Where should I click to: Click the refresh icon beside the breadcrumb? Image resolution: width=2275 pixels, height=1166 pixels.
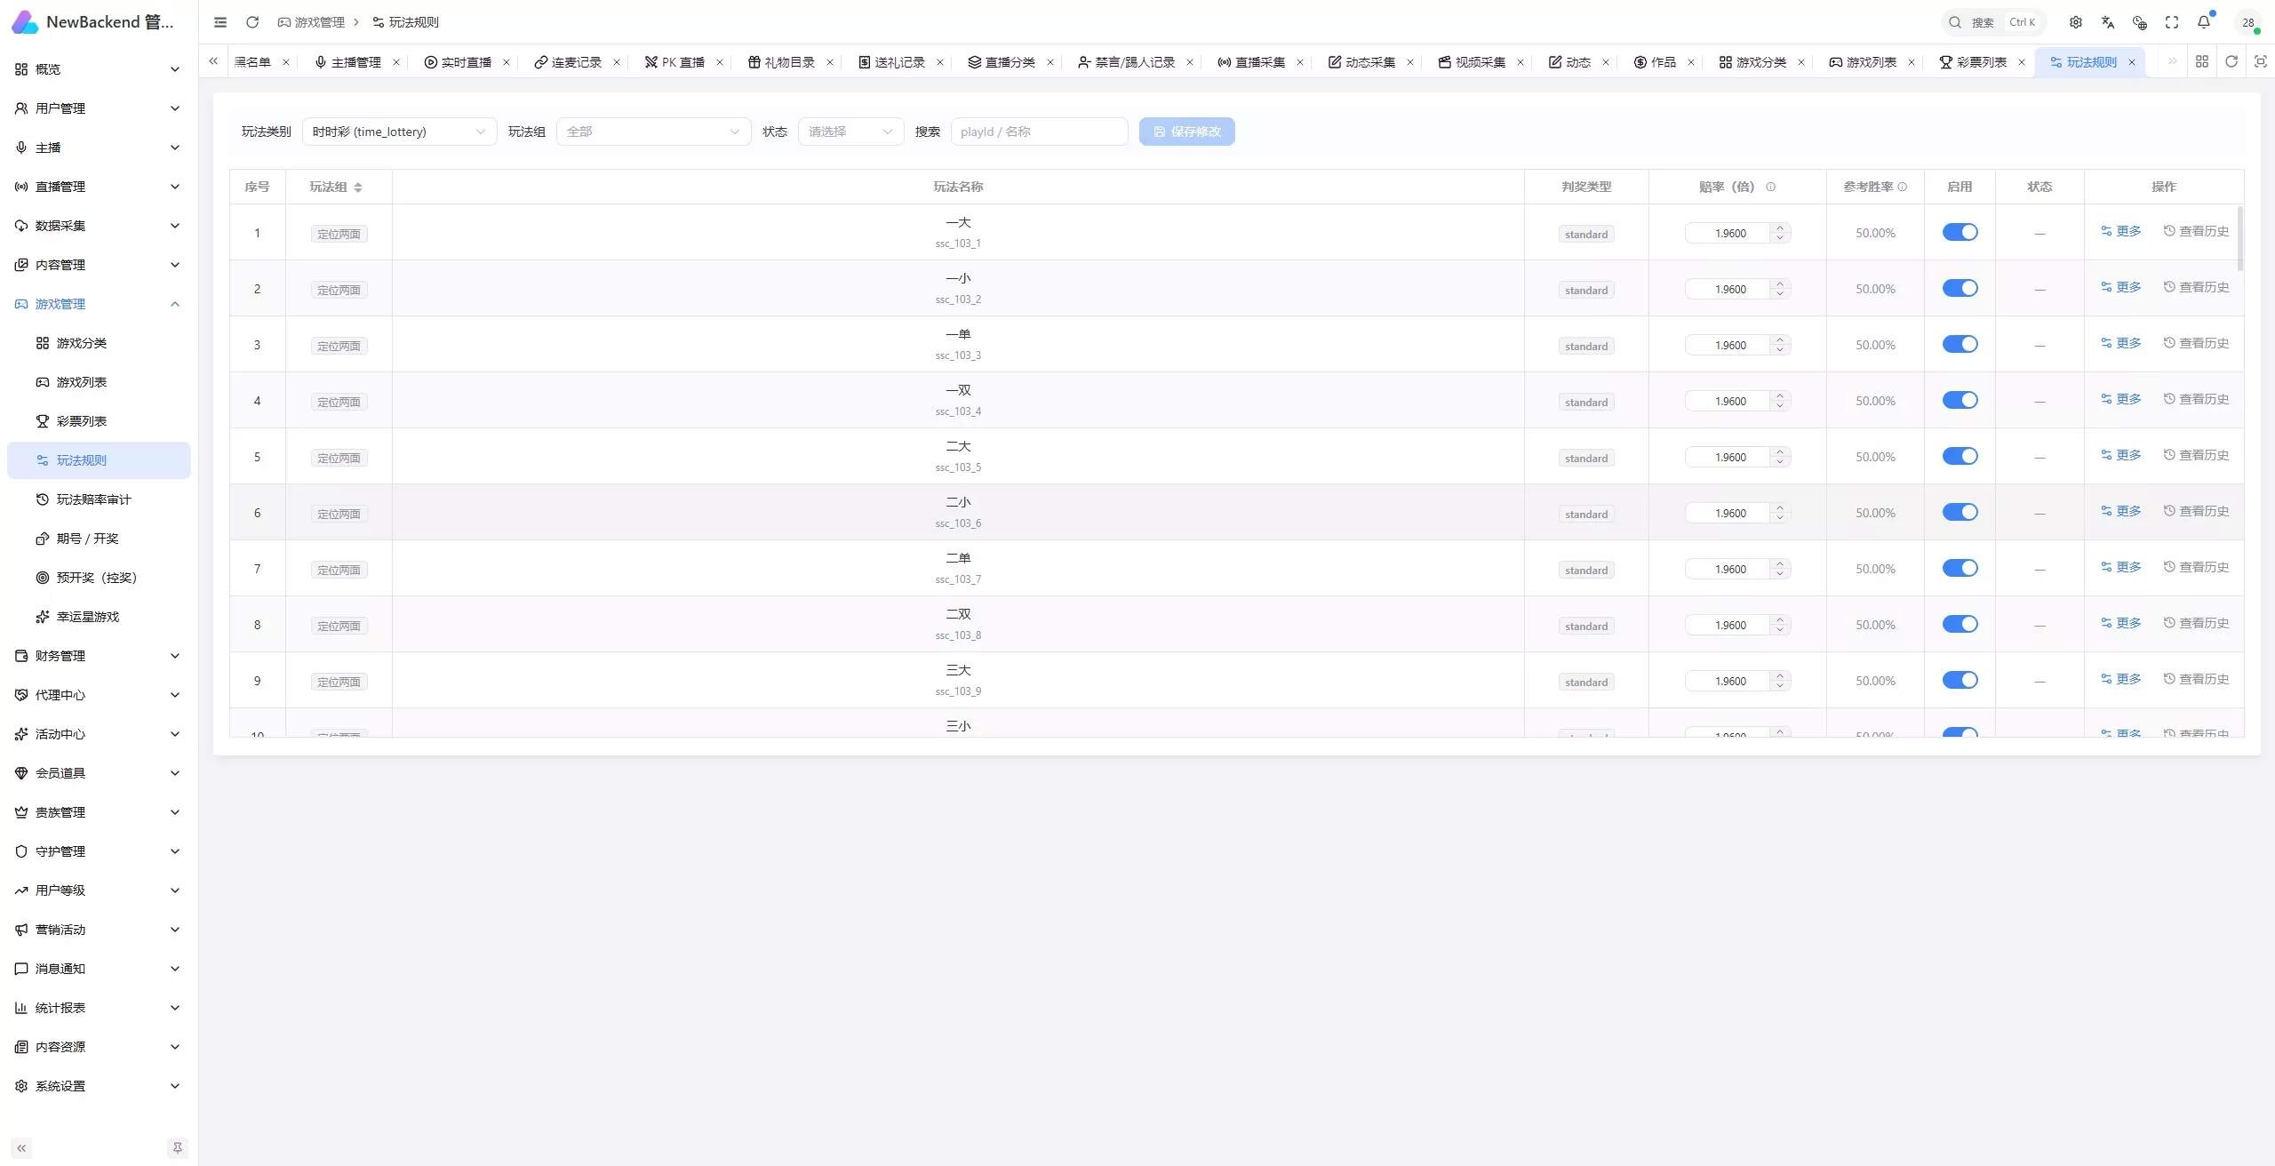click(x=252, y=22)
